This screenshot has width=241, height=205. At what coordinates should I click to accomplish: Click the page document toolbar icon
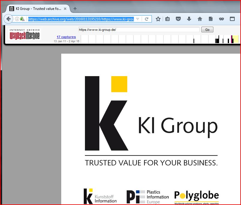point(211,19)
